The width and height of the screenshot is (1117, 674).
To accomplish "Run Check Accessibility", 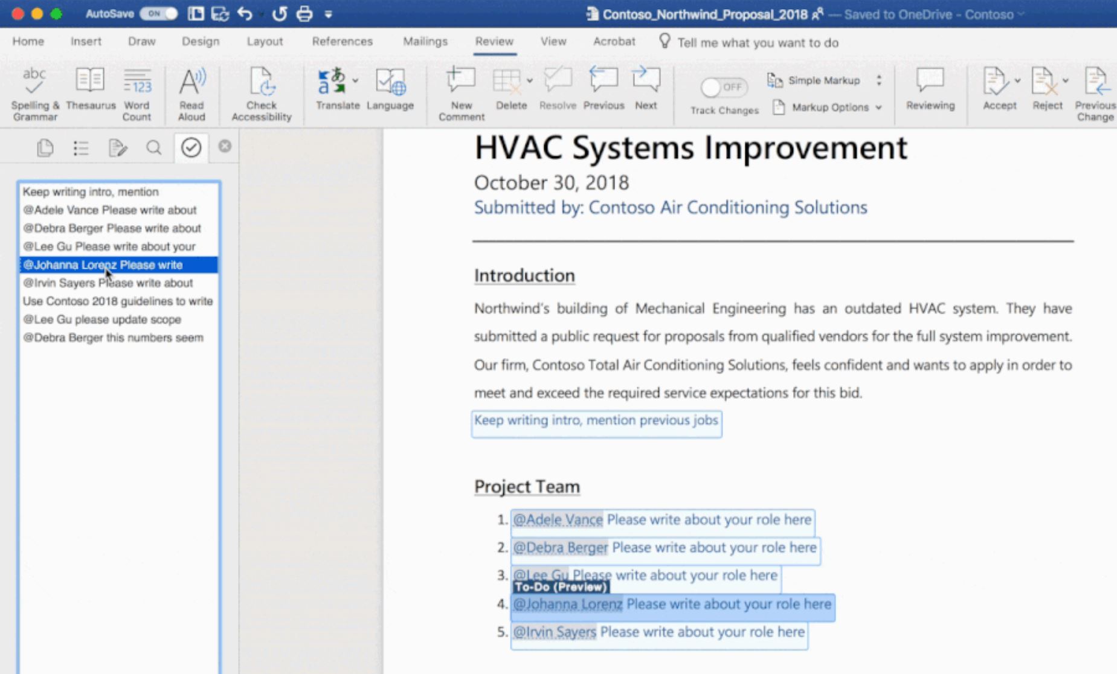I will point(262,94).
